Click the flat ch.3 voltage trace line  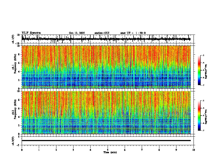(x=106, y=141)
